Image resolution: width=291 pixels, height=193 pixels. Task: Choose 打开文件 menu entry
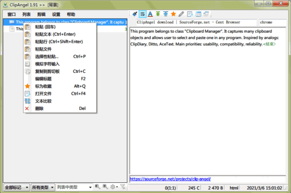click(x=60, y=94)
